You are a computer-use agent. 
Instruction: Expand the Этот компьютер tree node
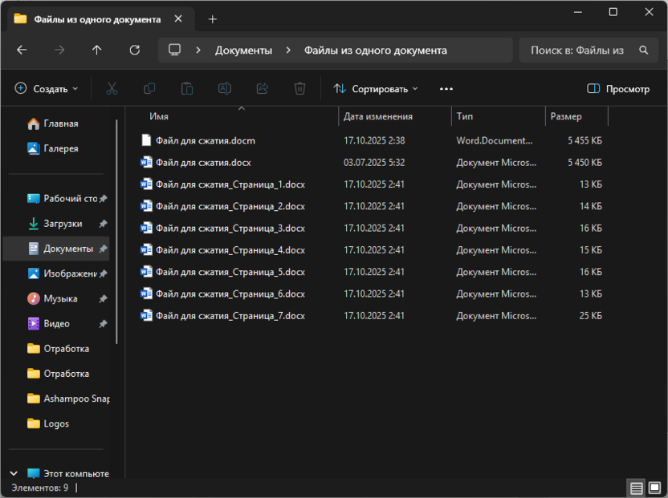[14, 473]
